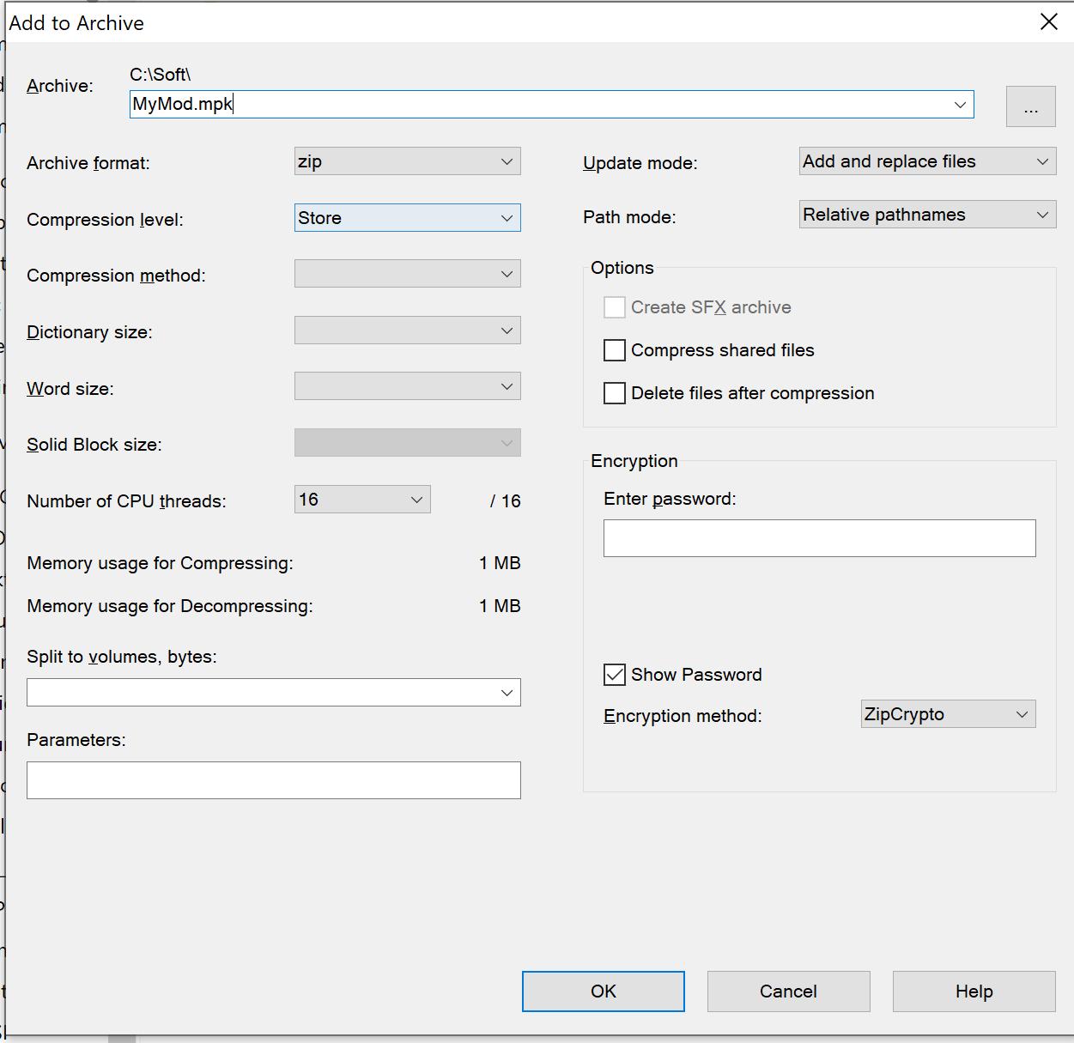Open the Compression method dropdown
This screenshot has width=1074, height=1043.
click(x=407, y=275)
